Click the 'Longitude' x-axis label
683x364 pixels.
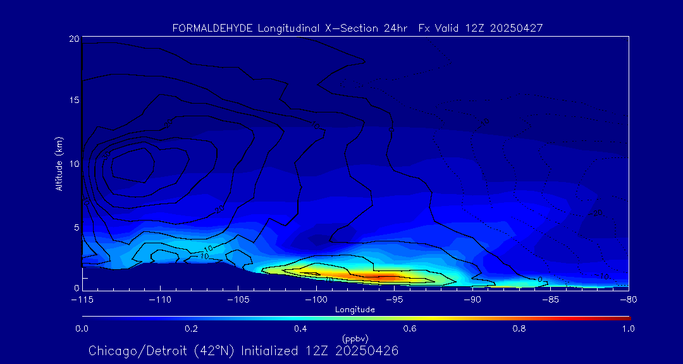tap(355, 310)
